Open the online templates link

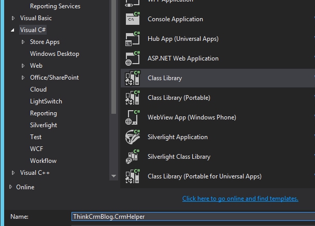(x=240, y=199)
